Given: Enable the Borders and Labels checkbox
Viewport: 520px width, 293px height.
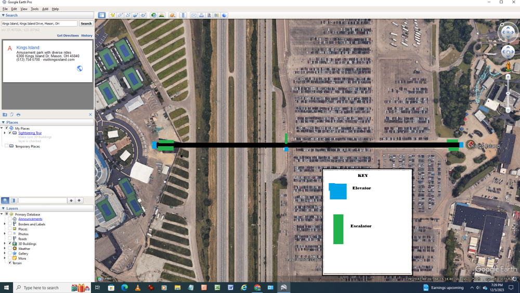Looking at the screenshot, I should click(x=9, y=224).
